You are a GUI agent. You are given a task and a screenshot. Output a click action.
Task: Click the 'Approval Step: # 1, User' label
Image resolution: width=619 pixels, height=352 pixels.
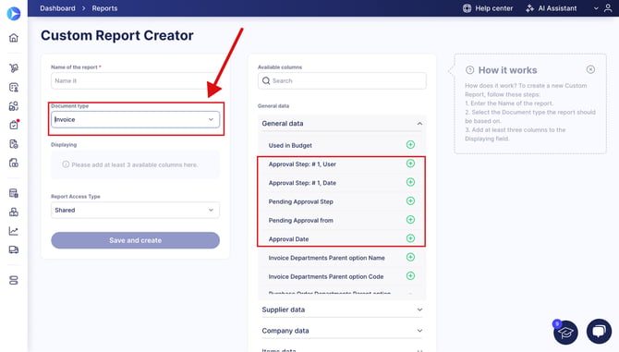tap(302, 164)
